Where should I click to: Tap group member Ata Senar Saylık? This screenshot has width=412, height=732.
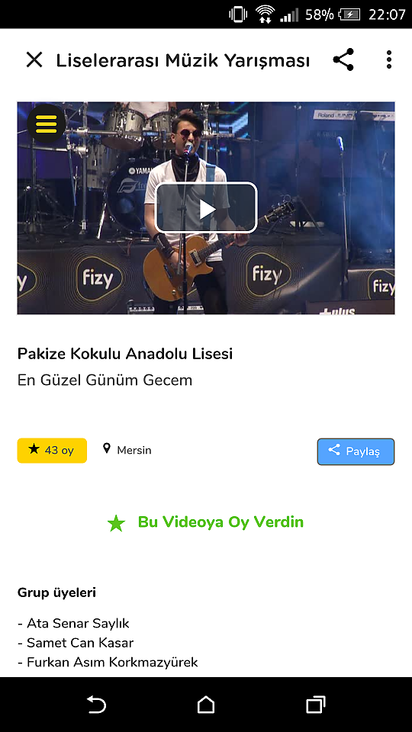[x=73, y=623]
